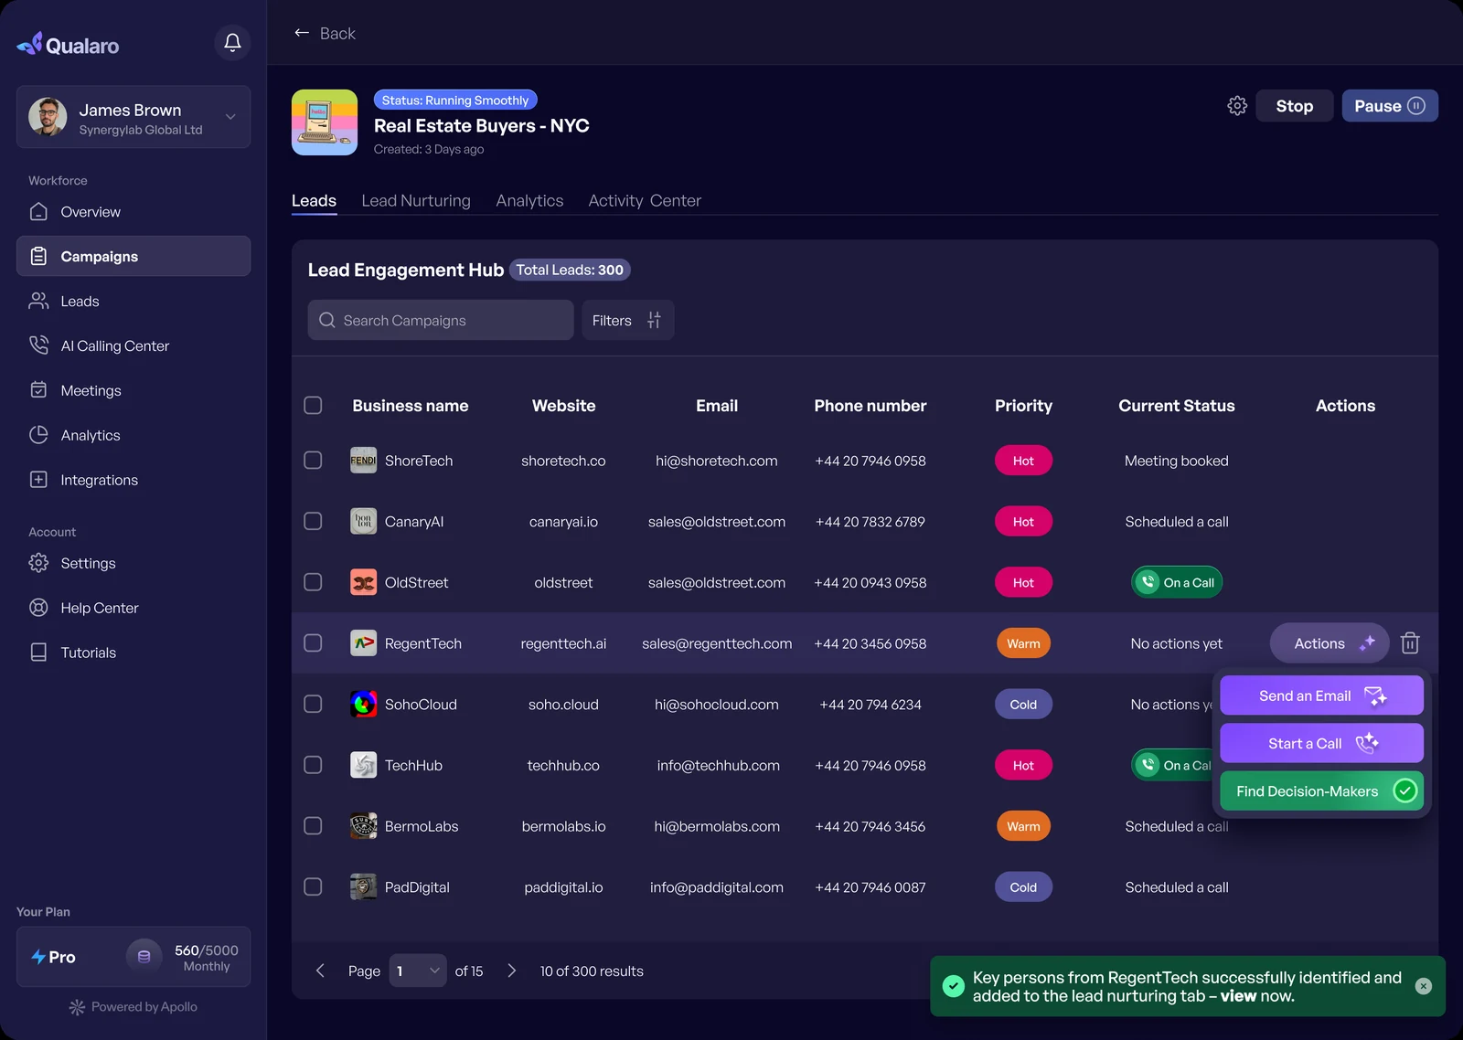Click the ShoreTech company logo
This screenshot has height=1040, width=1463.
click(363, 461)
